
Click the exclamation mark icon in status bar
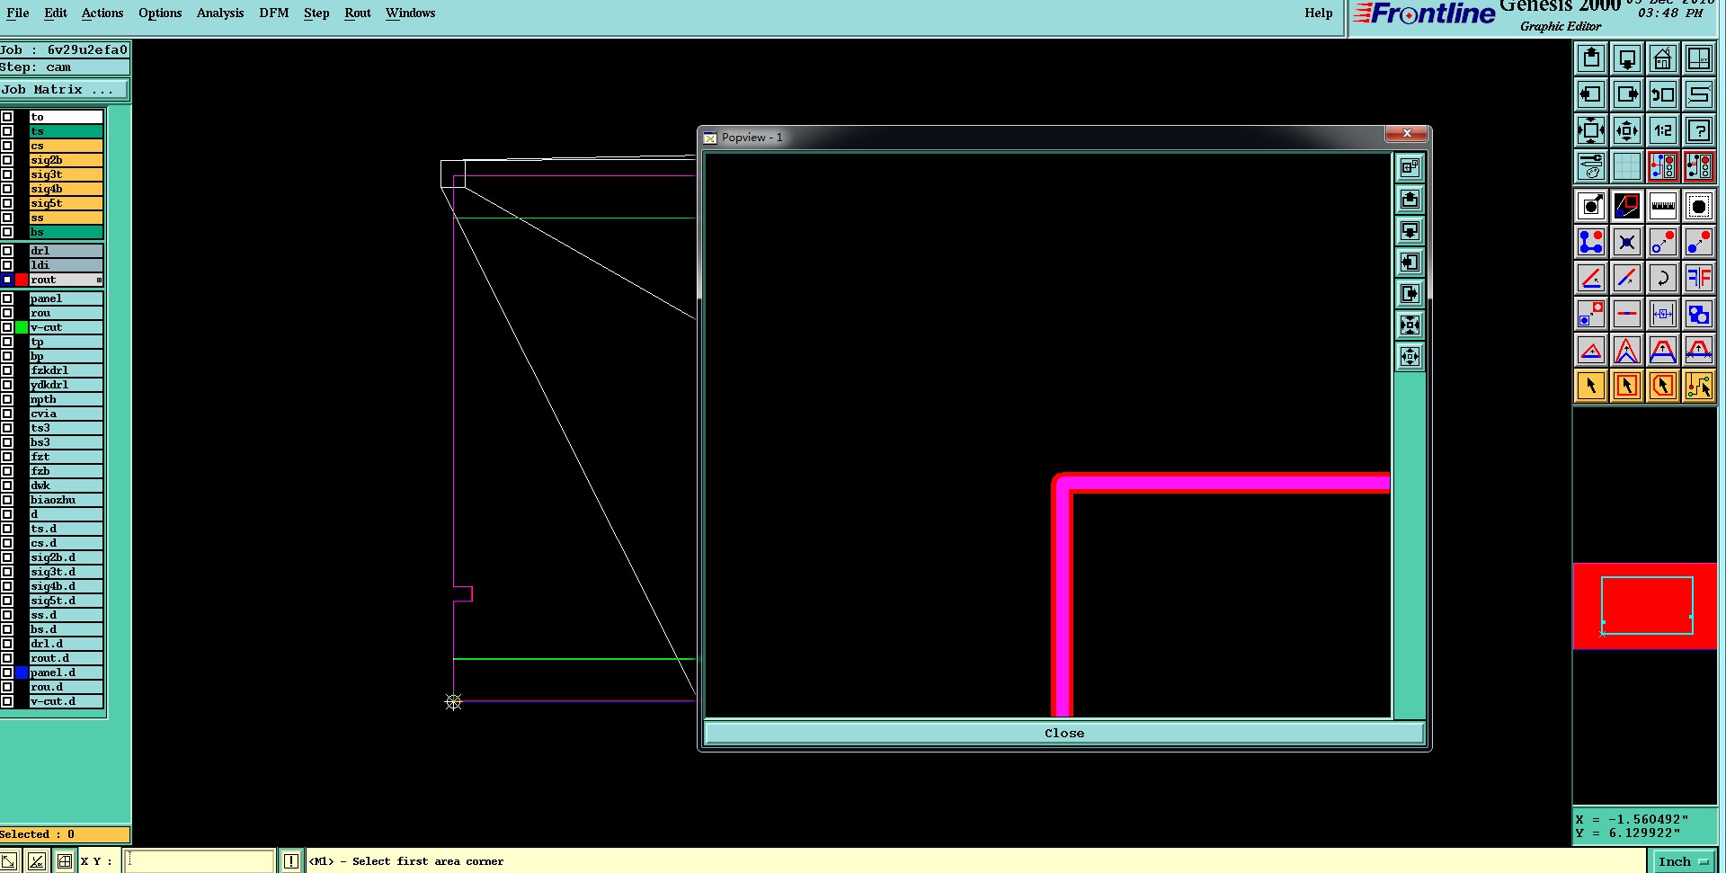click(x=291, y=861)
